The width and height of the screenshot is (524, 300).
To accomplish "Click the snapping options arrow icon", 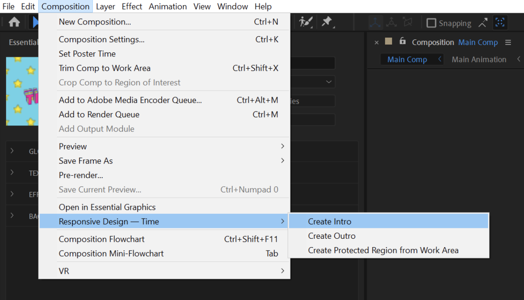I will coord(482,22).
